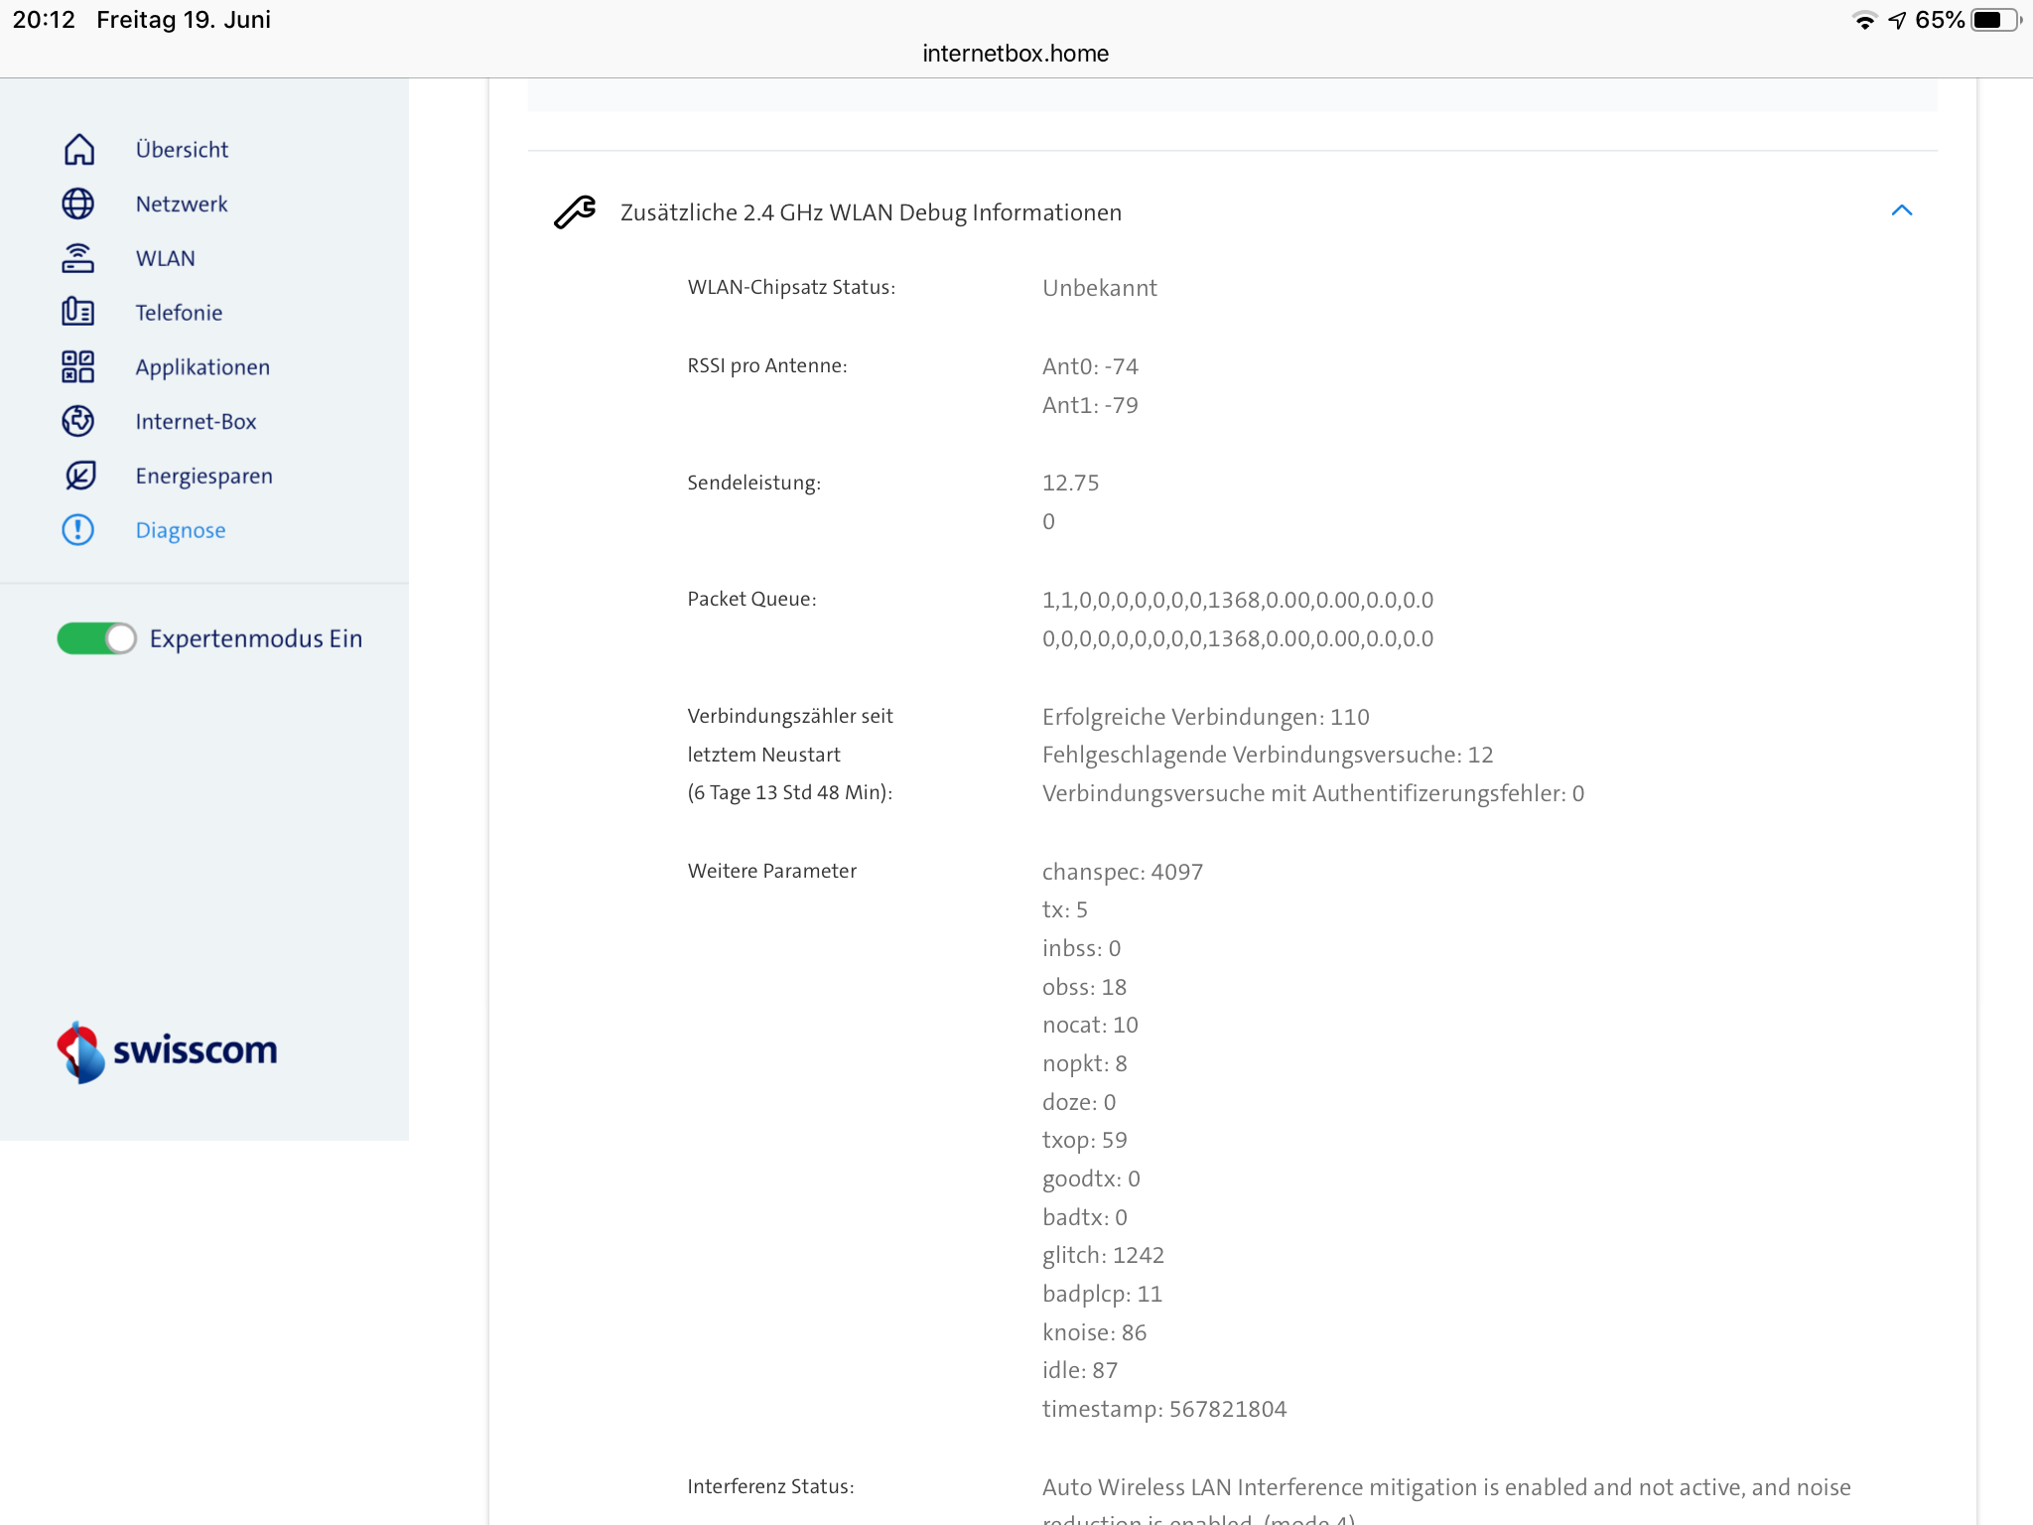Viewport: 2033px width, 1525px height.
Task: Open the WLAN menu entry
Action: (165, 258)
